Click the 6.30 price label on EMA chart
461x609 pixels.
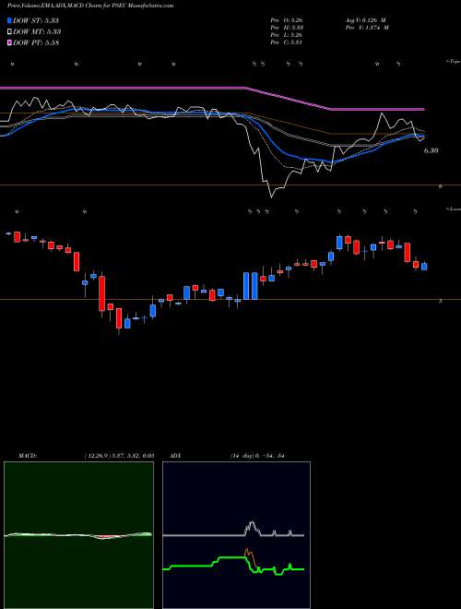[x=431, y=150]
